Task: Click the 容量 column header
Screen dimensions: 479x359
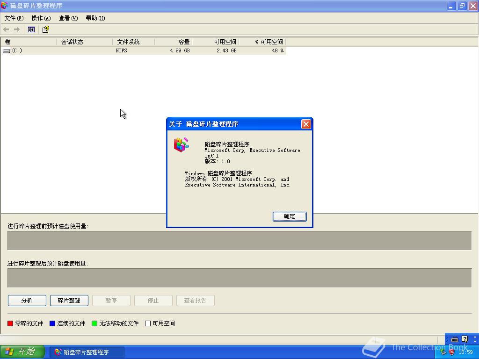Action: point(174,42)
